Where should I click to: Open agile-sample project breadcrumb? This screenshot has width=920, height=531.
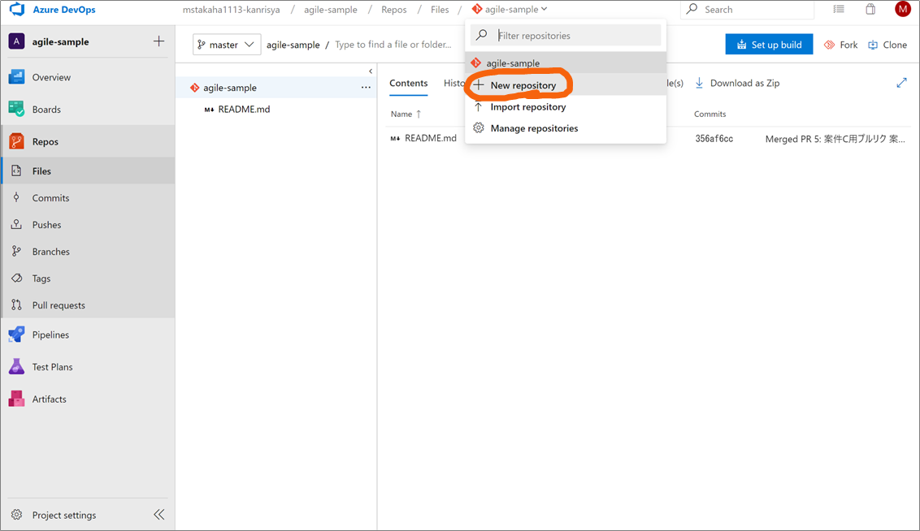(330, 10)
